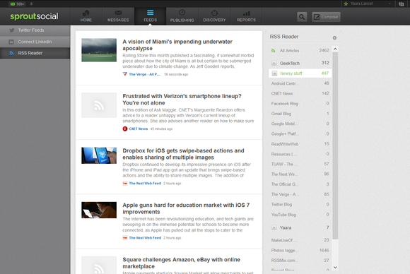Click the pin icon in top bar
Viewport: 410px width, 274px height.
pos(31,4)
